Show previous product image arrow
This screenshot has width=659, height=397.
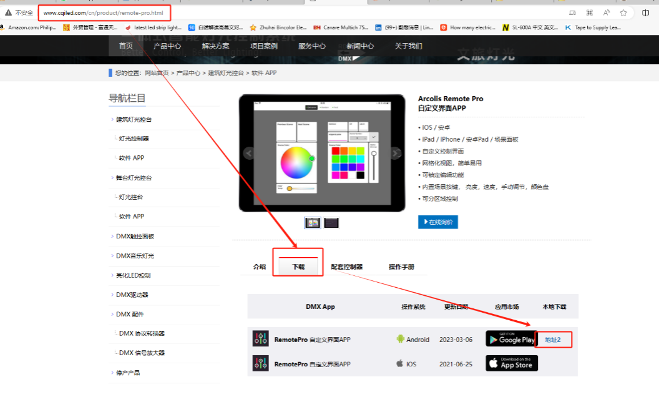pos(249,153)
